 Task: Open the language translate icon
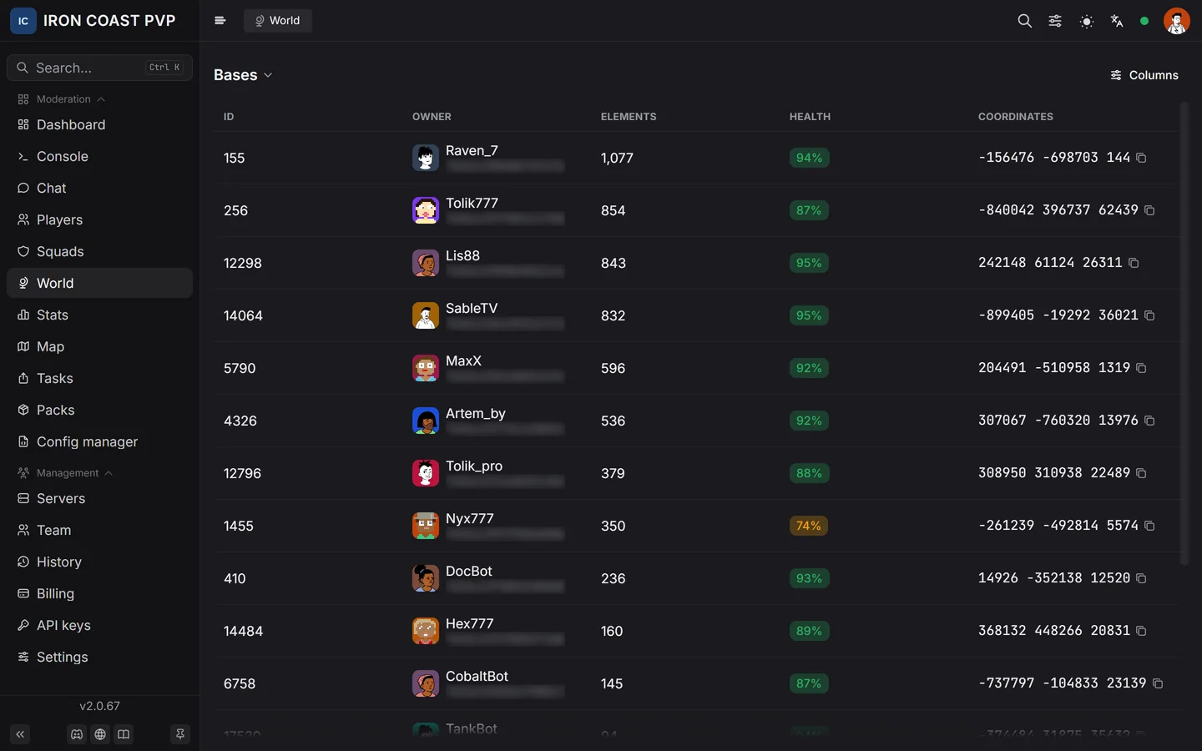point(1117,21)
